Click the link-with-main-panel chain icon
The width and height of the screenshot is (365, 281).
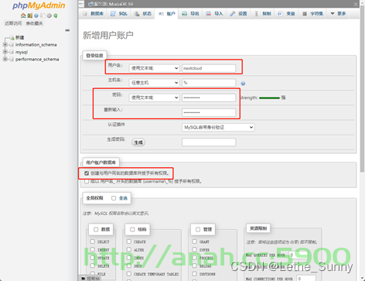[x=67, y=30]
